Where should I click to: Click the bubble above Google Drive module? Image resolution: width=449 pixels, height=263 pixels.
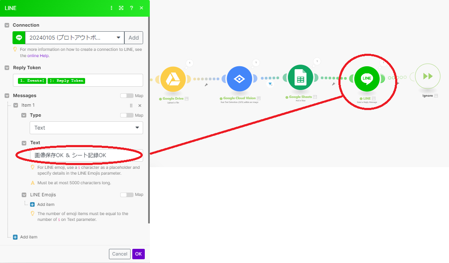tap(189, 63)
